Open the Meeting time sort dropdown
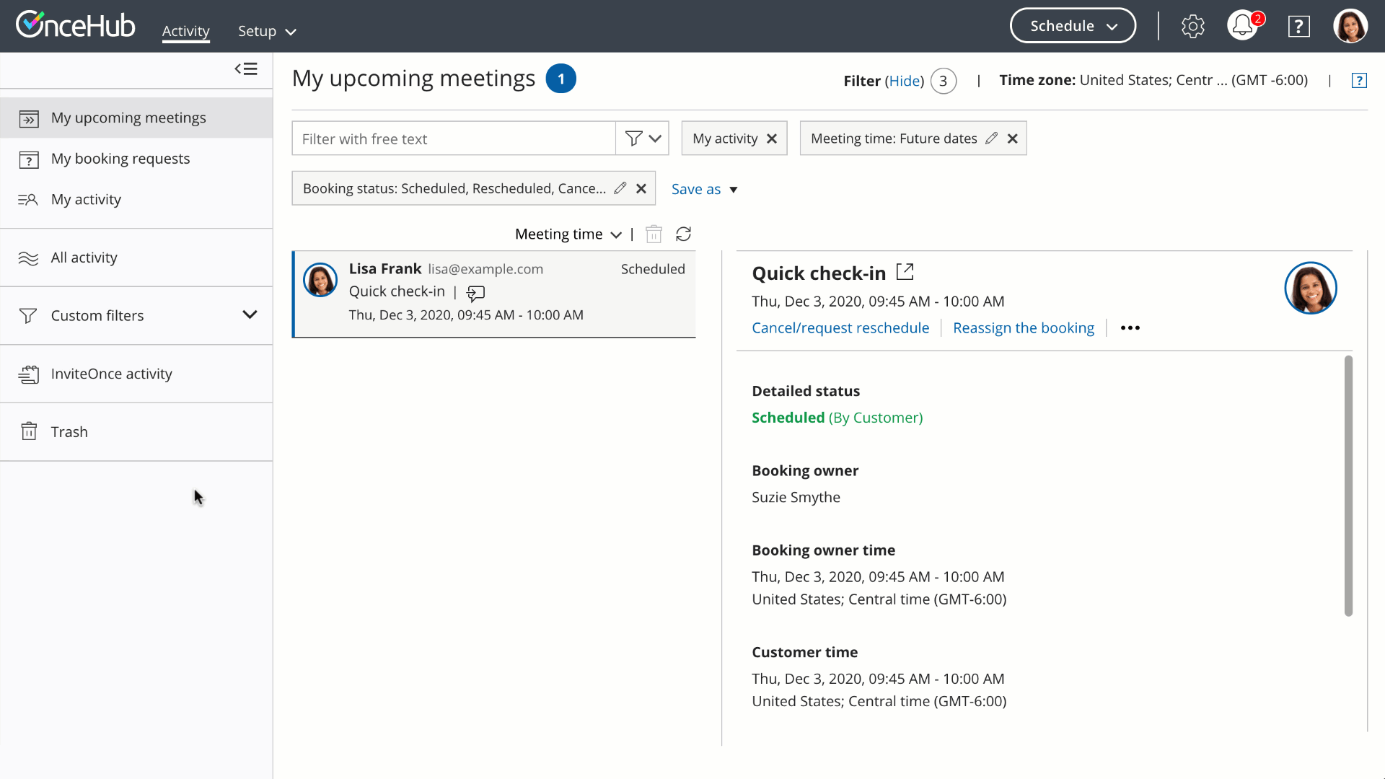 click(x=568, y=234)
